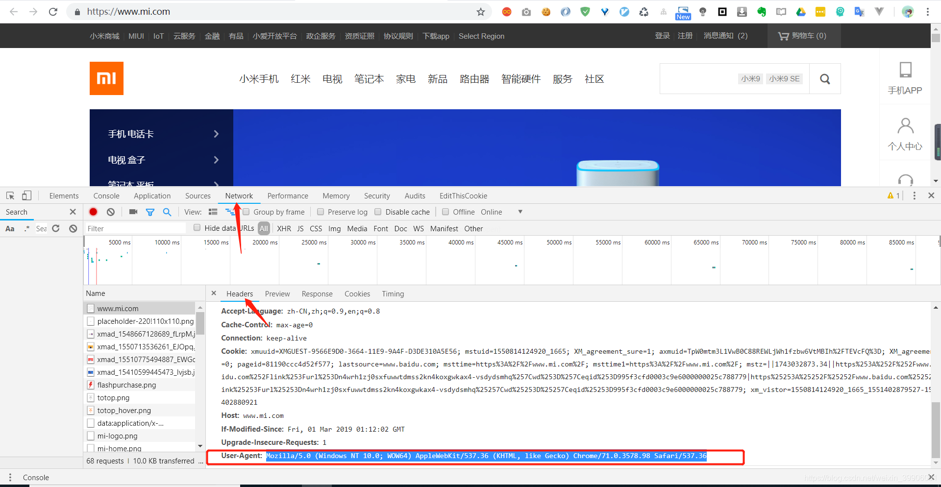Close request details pane
This screenshot has height=487, width=941.
click(214, 293)
